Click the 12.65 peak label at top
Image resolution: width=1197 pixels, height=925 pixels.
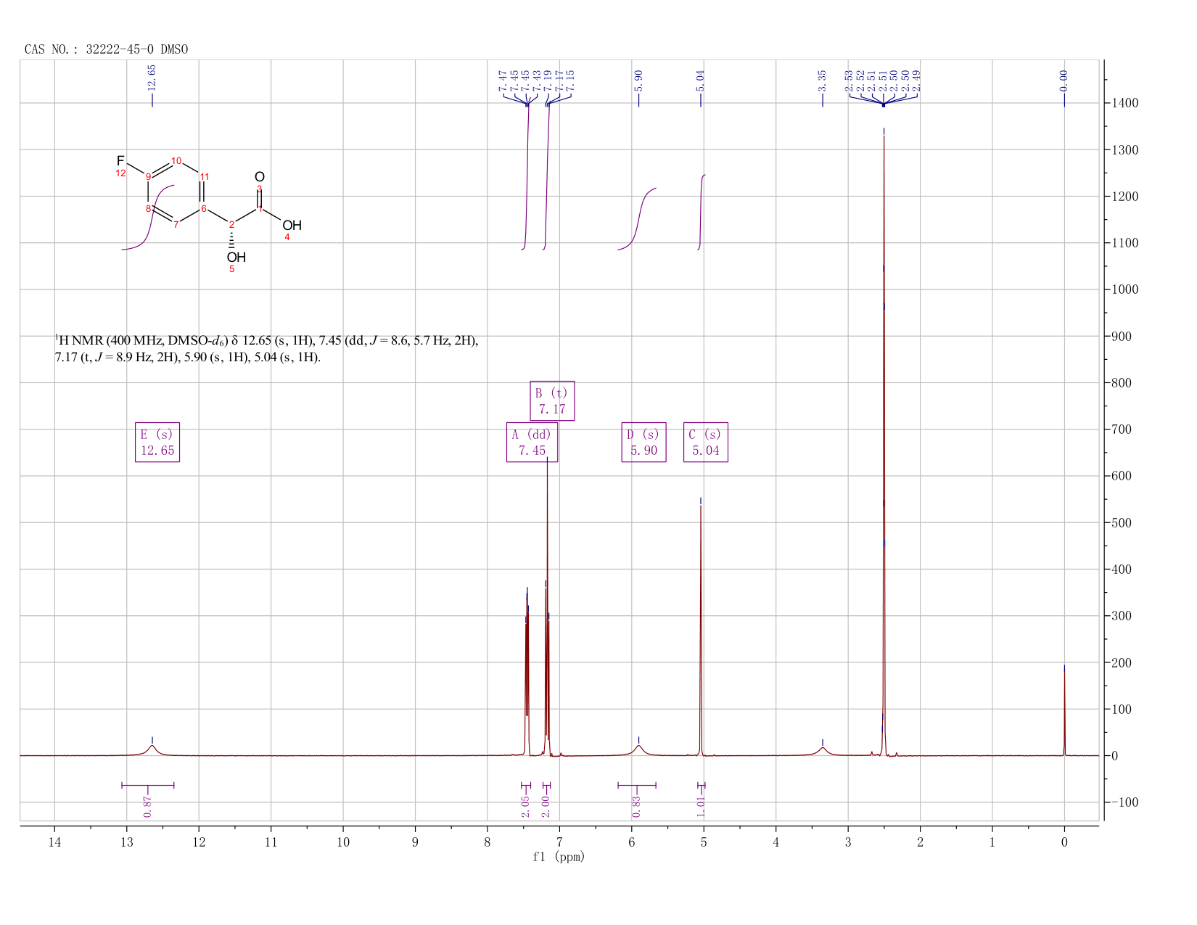152,77
